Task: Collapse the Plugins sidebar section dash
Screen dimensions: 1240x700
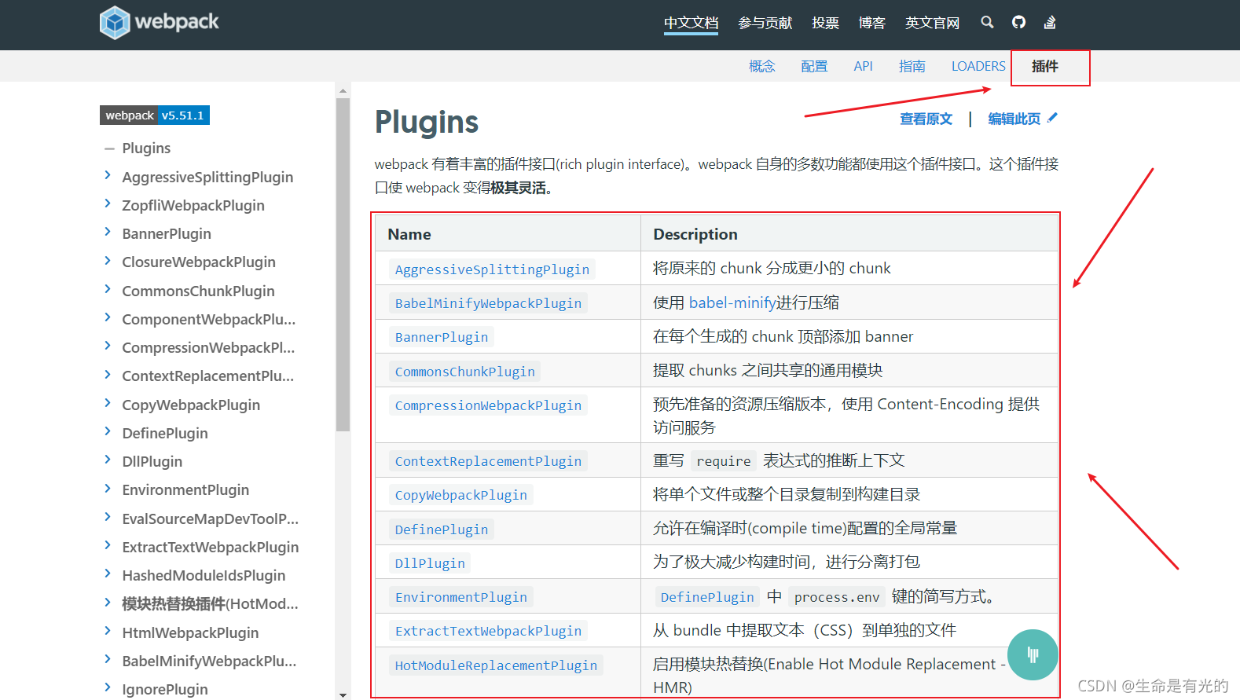Action: (x=109, y=148)
